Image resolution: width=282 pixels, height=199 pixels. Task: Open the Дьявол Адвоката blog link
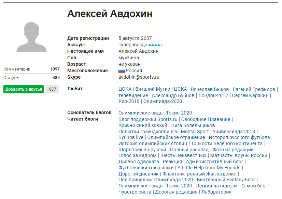(139, 162)
